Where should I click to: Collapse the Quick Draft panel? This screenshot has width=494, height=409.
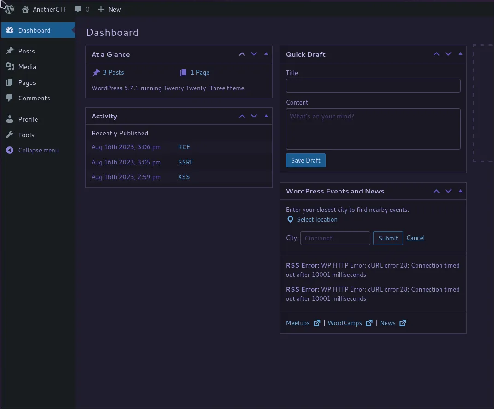click(461, 54)
